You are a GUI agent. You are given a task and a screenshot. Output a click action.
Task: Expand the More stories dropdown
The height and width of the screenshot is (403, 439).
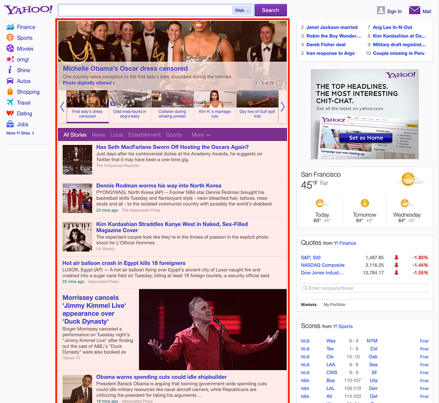point(201,135)
